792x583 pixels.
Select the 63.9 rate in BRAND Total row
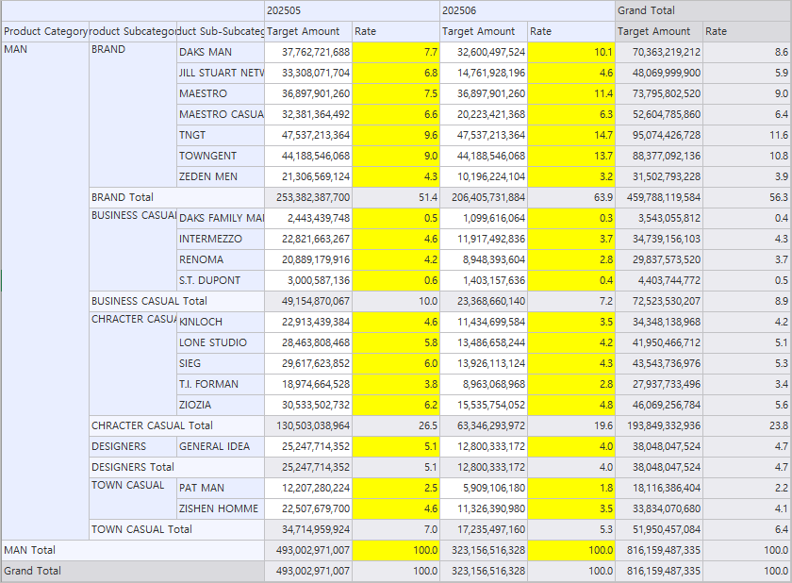pyautogui.click(x=571, y=197)
